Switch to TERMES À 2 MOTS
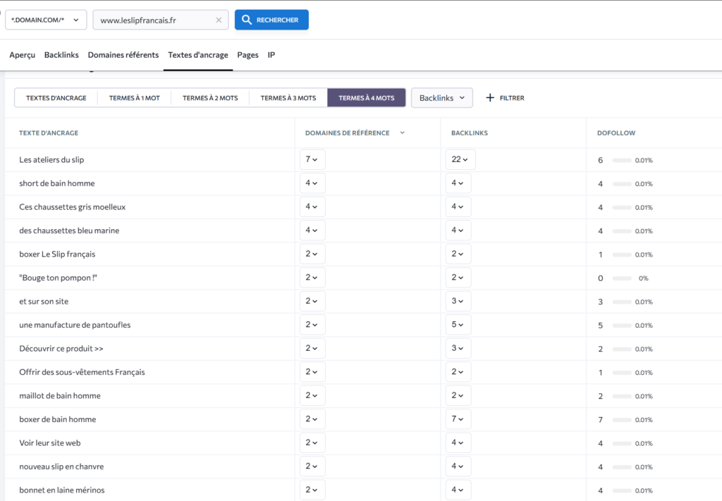This screenshot has width=722, height=501. pyautogui.click(x=210, y=98)
